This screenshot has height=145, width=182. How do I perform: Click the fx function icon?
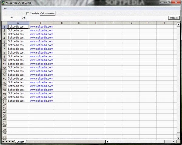click(x=24, y=18)
